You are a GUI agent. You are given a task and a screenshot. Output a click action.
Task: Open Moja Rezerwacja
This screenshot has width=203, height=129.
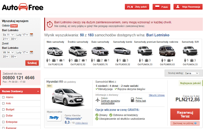pyautogui.click(x=188, y=7)
